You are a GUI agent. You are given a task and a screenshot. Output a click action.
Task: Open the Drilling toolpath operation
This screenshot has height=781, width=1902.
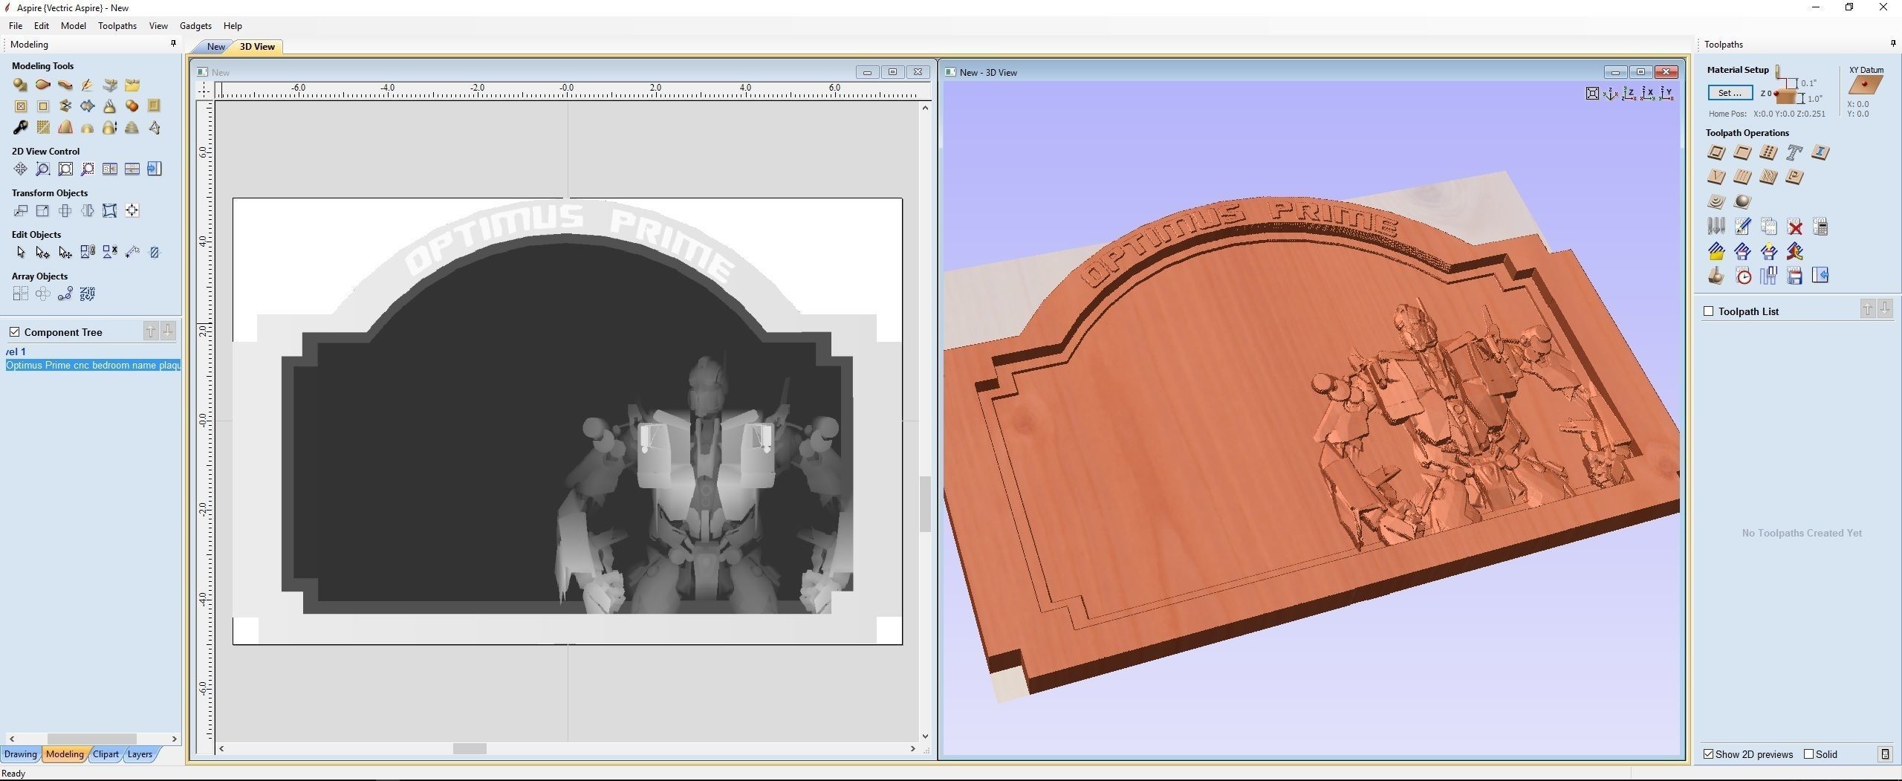1768,153
